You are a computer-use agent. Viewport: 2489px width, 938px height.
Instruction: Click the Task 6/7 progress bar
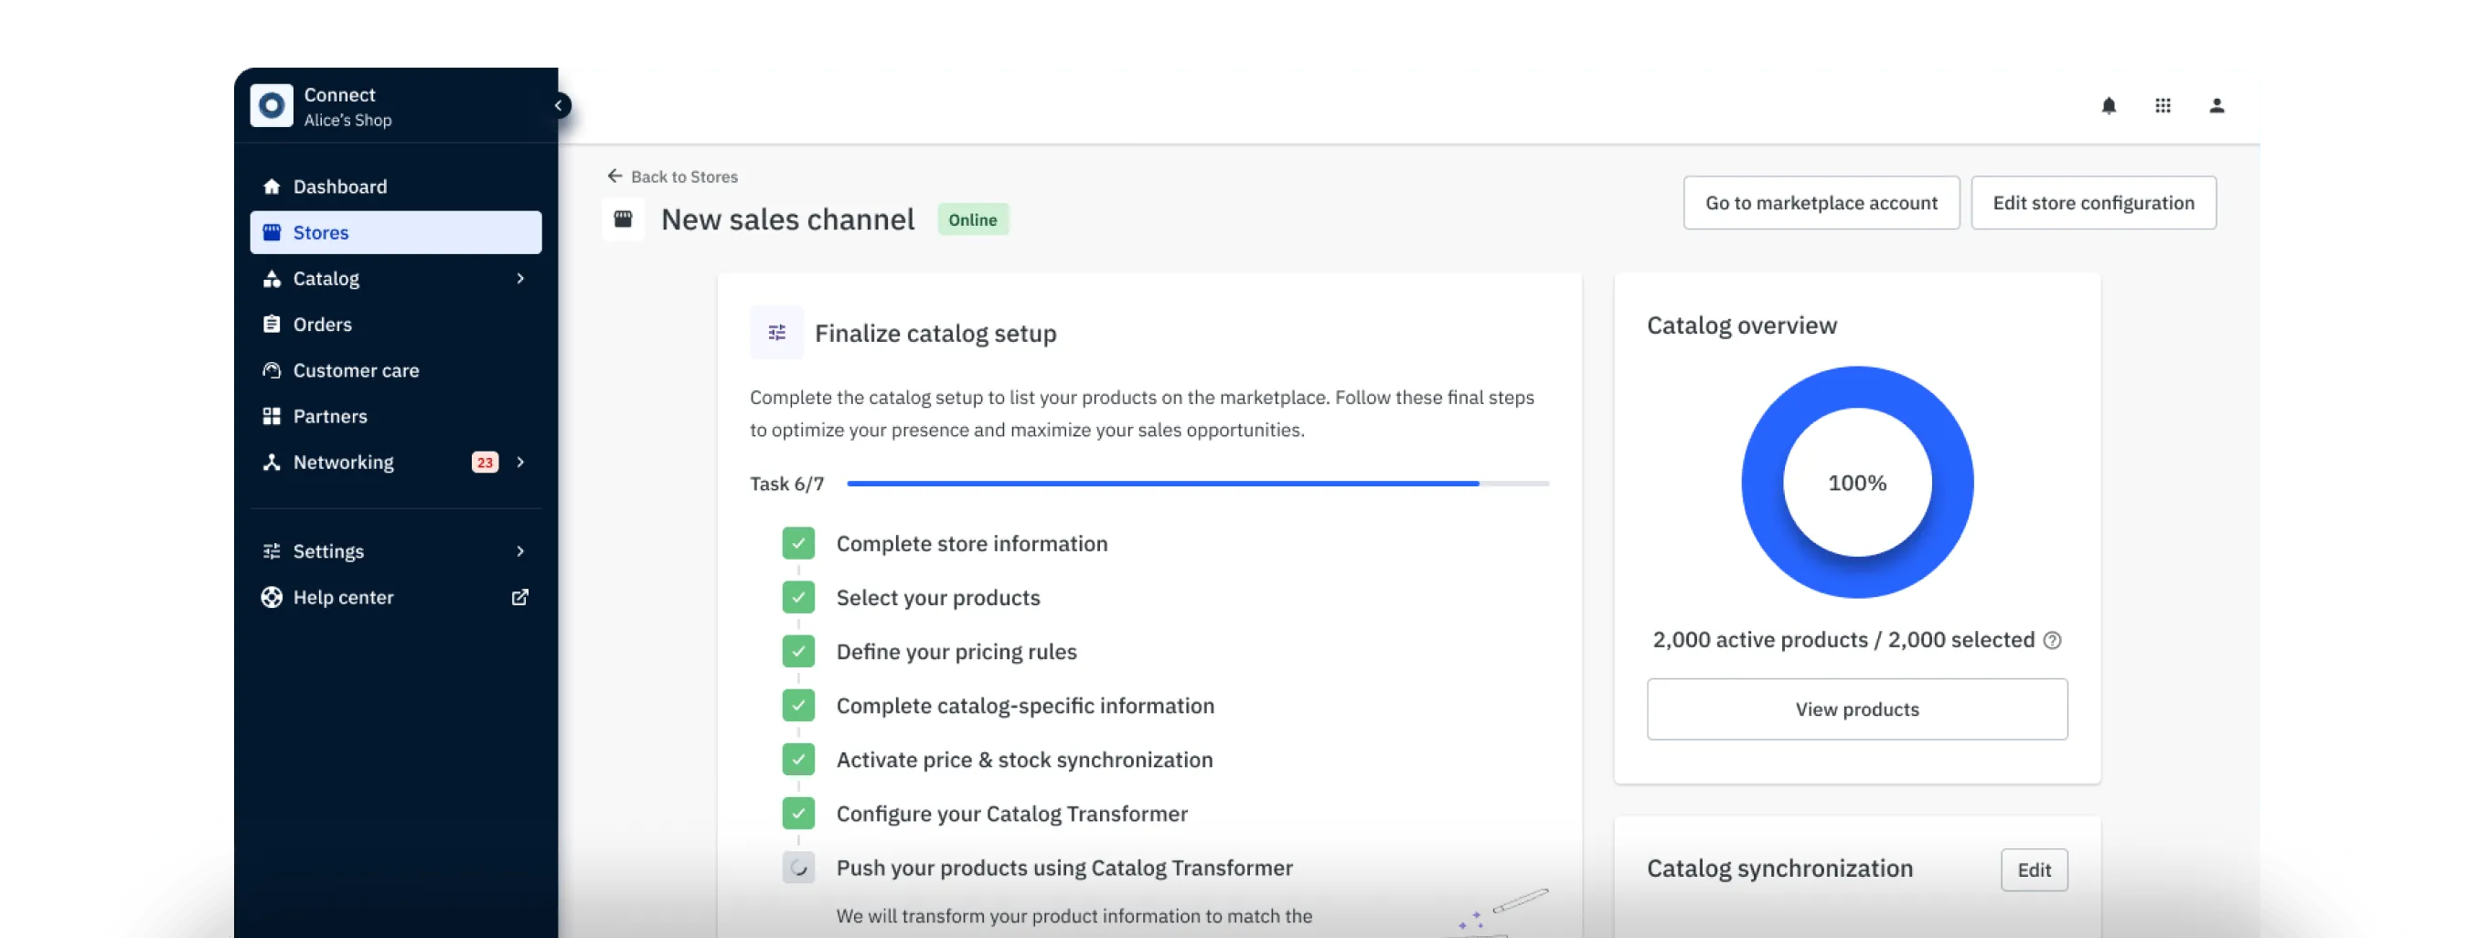point(1198,484)
